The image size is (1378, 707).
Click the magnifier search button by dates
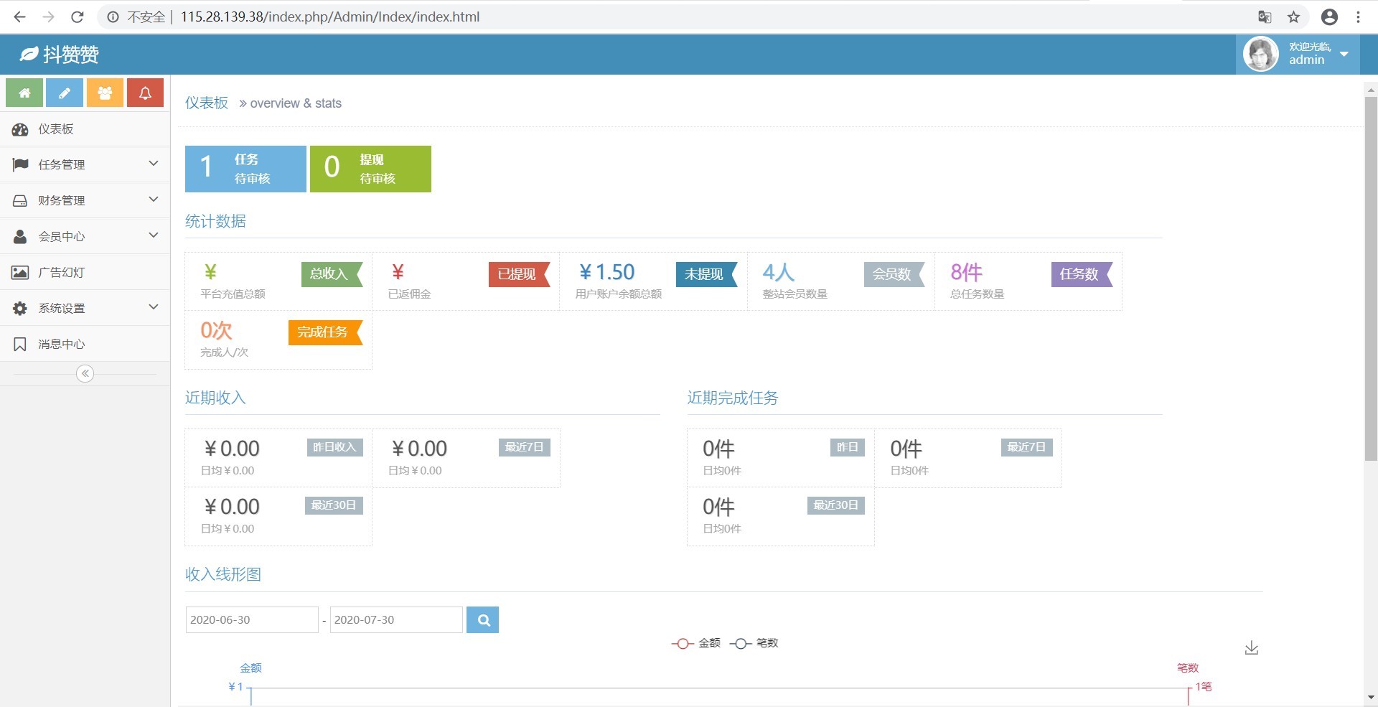(483, 620)
